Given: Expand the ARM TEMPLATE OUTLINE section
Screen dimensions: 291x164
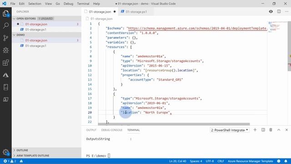Looking at the screenshot, I should (x=46, y=155).
